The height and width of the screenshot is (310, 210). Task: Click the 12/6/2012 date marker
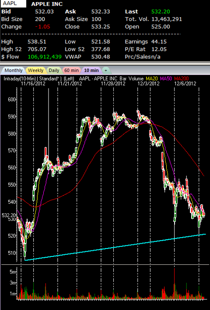pyautogui.click(x=185, y=83)
